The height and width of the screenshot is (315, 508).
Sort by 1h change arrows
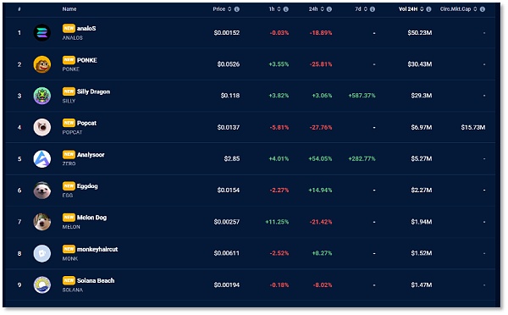[279, 9]
